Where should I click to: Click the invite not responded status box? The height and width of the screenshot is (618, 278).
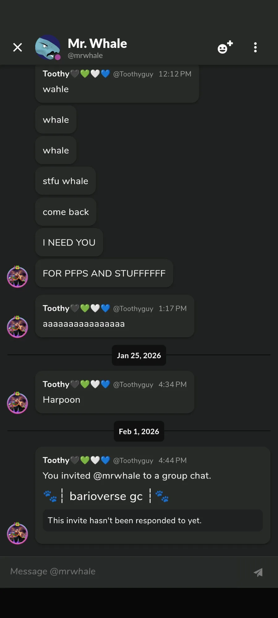pos(152,521)
